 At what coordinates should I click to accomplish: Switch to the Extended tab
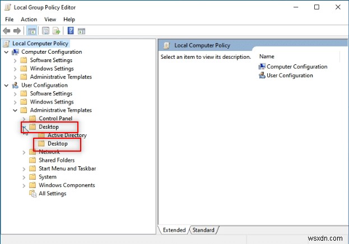(174, 230)
